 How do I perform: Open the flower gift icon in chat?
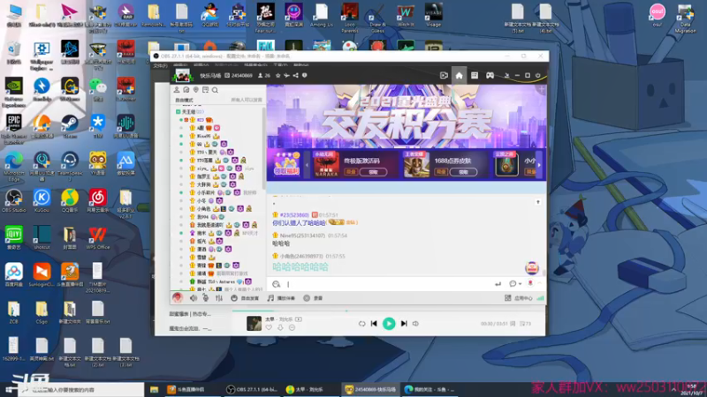[x=530, y=283]
